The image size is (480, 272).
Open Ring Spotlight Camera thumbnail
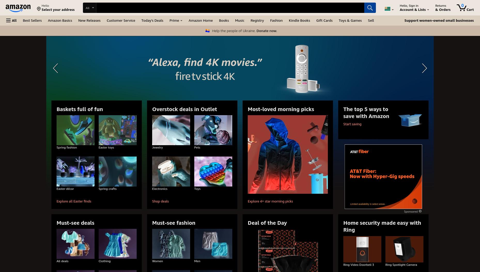(x=404, y=249)
